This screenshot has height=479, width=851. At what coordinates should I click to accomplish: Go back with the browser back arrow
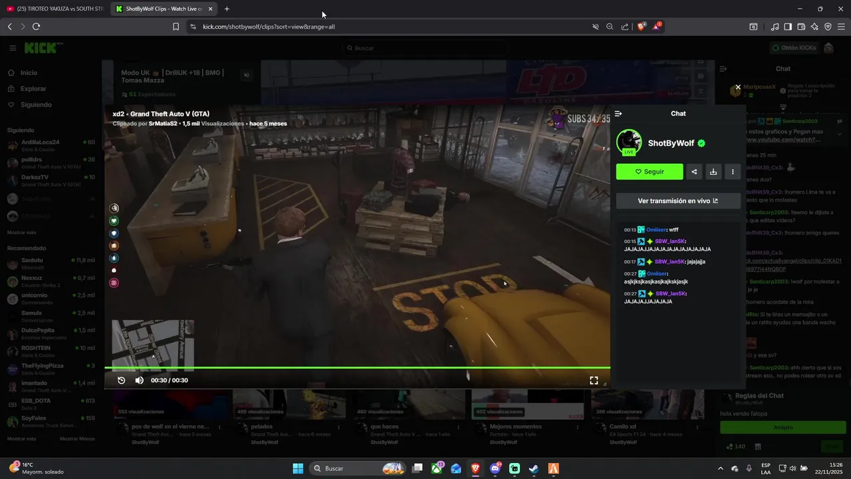(9, 27)
